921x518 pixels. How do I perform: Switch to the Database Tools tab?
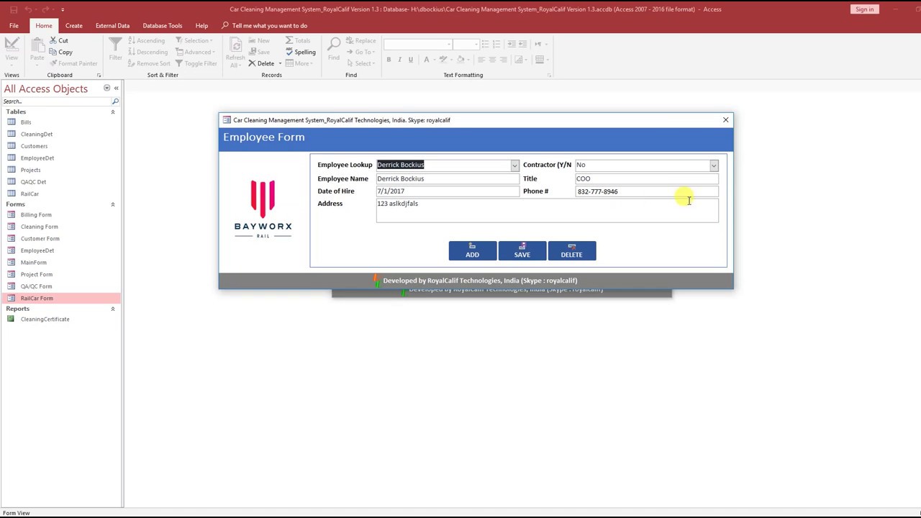pyautogui.click(x=163, y=25)
